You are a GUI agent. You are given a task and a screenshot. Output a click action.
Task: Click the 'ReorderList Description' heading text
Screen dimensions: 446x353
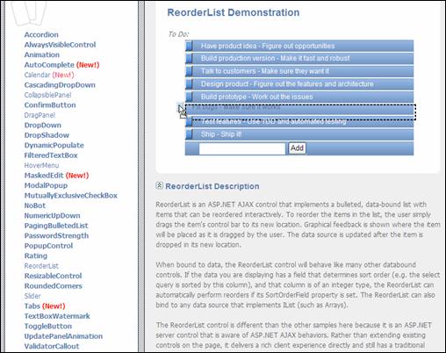[212, 186]
